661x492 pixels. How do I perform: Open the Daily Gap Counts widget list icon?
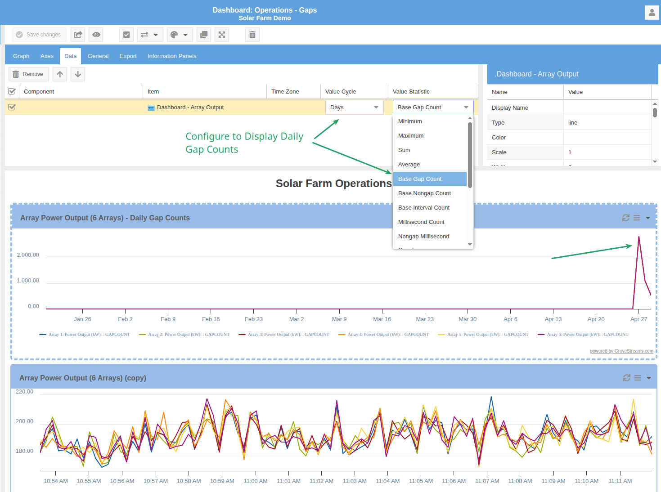[637, 218]
